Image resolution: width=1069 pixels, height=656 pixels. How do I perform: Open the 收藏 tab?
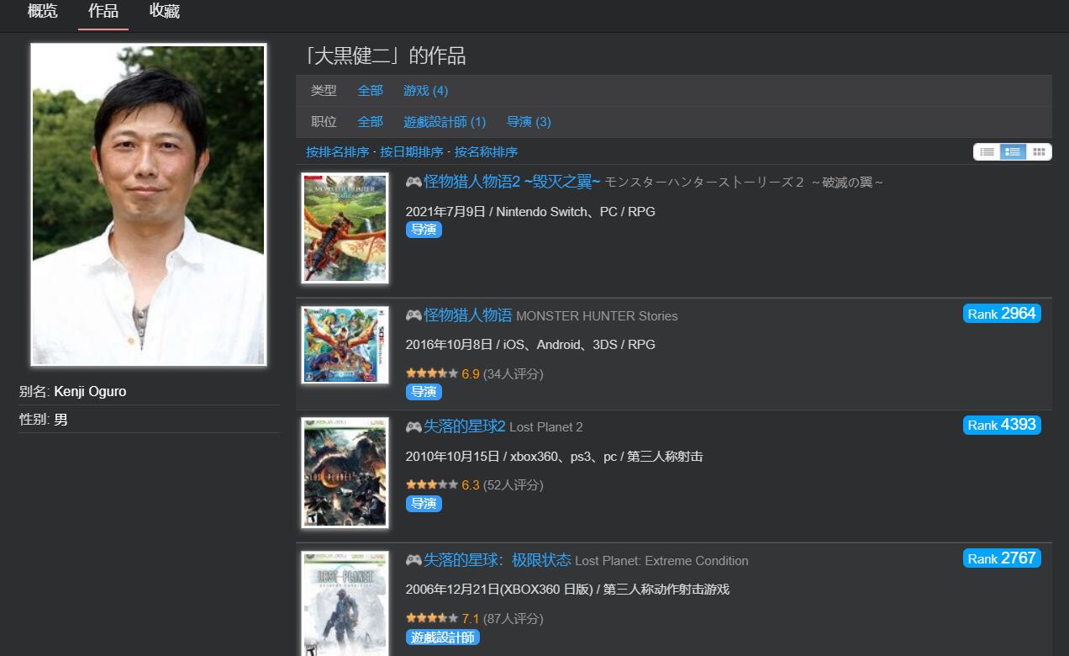(165, 12)
